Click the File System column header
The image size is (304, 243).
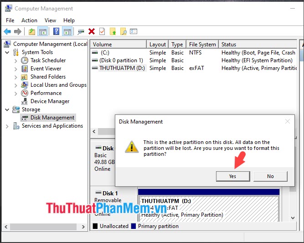pos(202,45)
